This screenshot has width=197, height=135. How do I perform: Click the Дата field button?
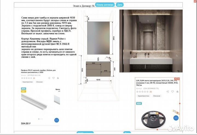point(120,5)
